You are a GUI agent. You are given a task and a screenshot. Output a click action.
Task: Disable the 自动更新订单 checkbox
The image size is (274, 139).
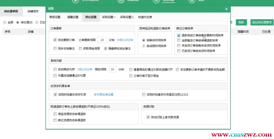(x=55, y=40)
